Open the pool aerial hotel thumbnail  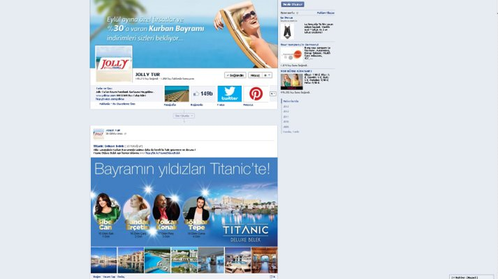(157, 260)
